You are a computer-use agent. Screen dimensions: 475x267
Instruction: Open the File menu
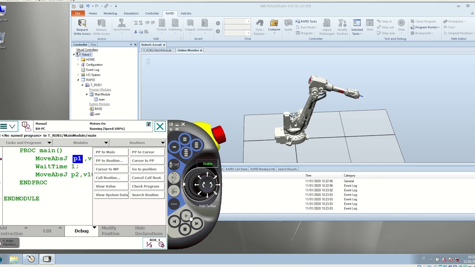click(78, 13)
